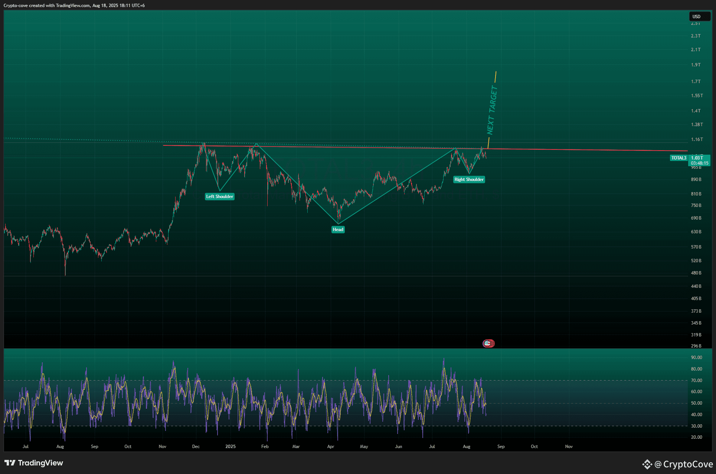Select the Right Shoulder annotation label
This screenshot has height=474, width=716.
(x=469, y=180)
